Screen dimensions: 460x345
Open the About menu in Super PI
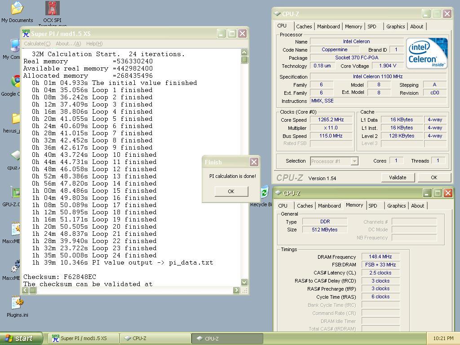tap(68, 44)
